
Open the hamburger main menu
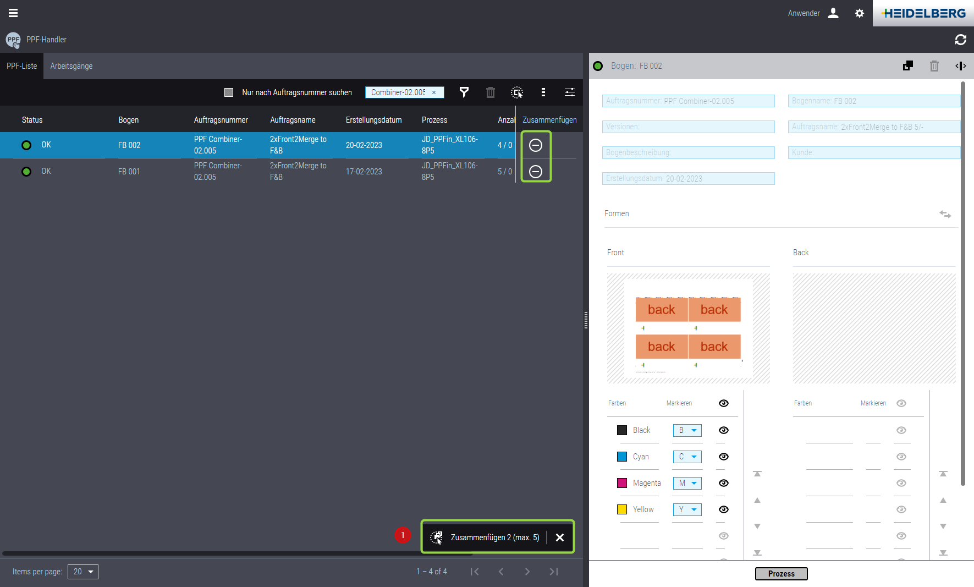pos(13,13)
